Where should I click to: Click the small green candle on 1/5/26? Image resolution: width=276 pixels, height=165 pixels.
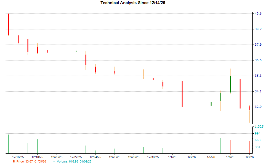pyautogui.click(x=211, y=104)
